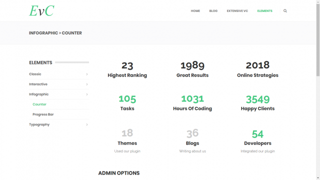
Task: Select the Counter submenu link
Action: tap(39, 104)
